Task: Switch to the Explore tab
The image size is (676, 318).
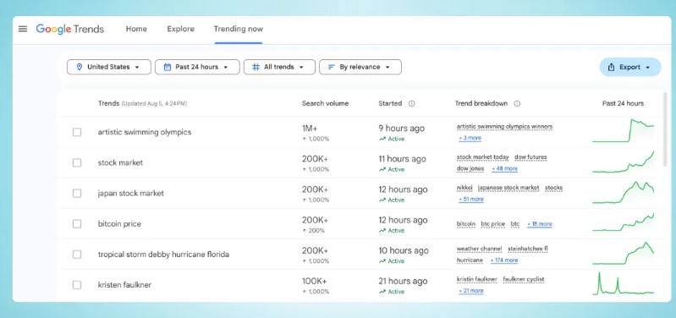Action: tap(181, 29)
